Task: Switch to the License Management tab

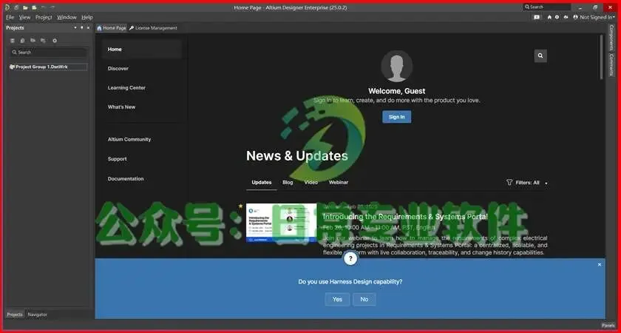Action: [153, 28]
